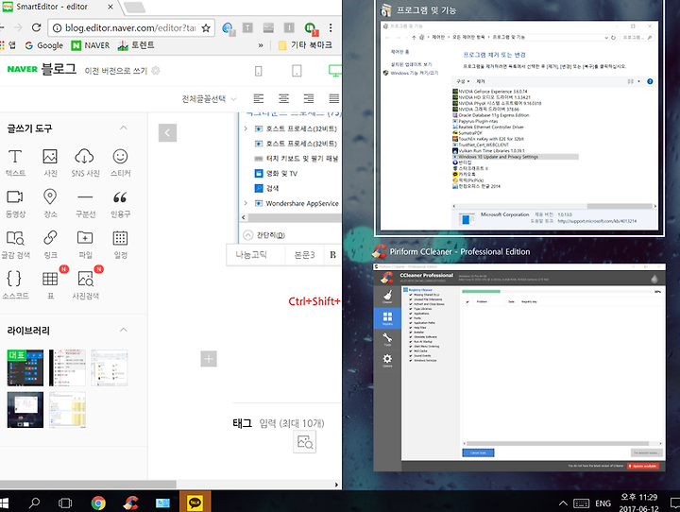This screenshot has height=512, width=680.
Task: Insert a 장소 location pin
Action: [50, 203]
